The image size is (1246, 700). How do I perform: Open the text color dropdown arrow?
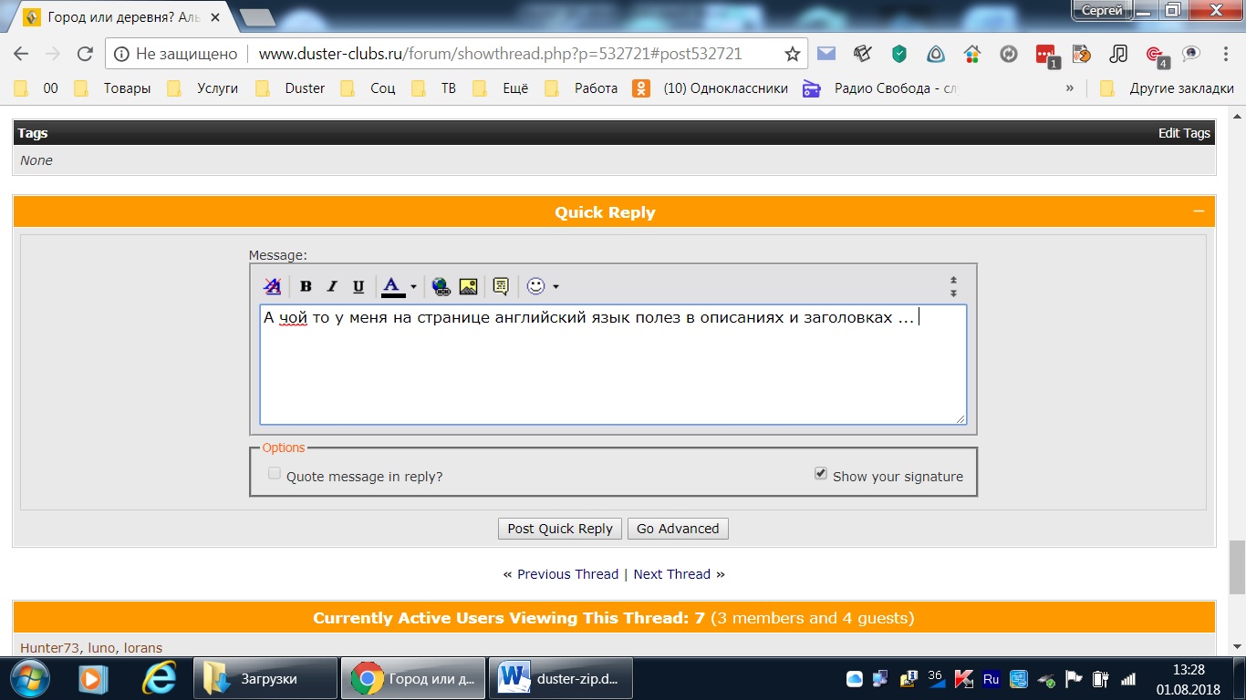click(x=413, y=287)
